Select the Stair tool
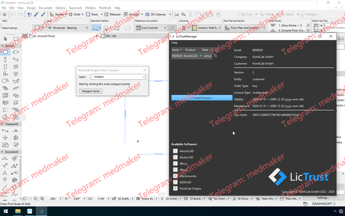The image size is (345, 216). tap(5, 89)
